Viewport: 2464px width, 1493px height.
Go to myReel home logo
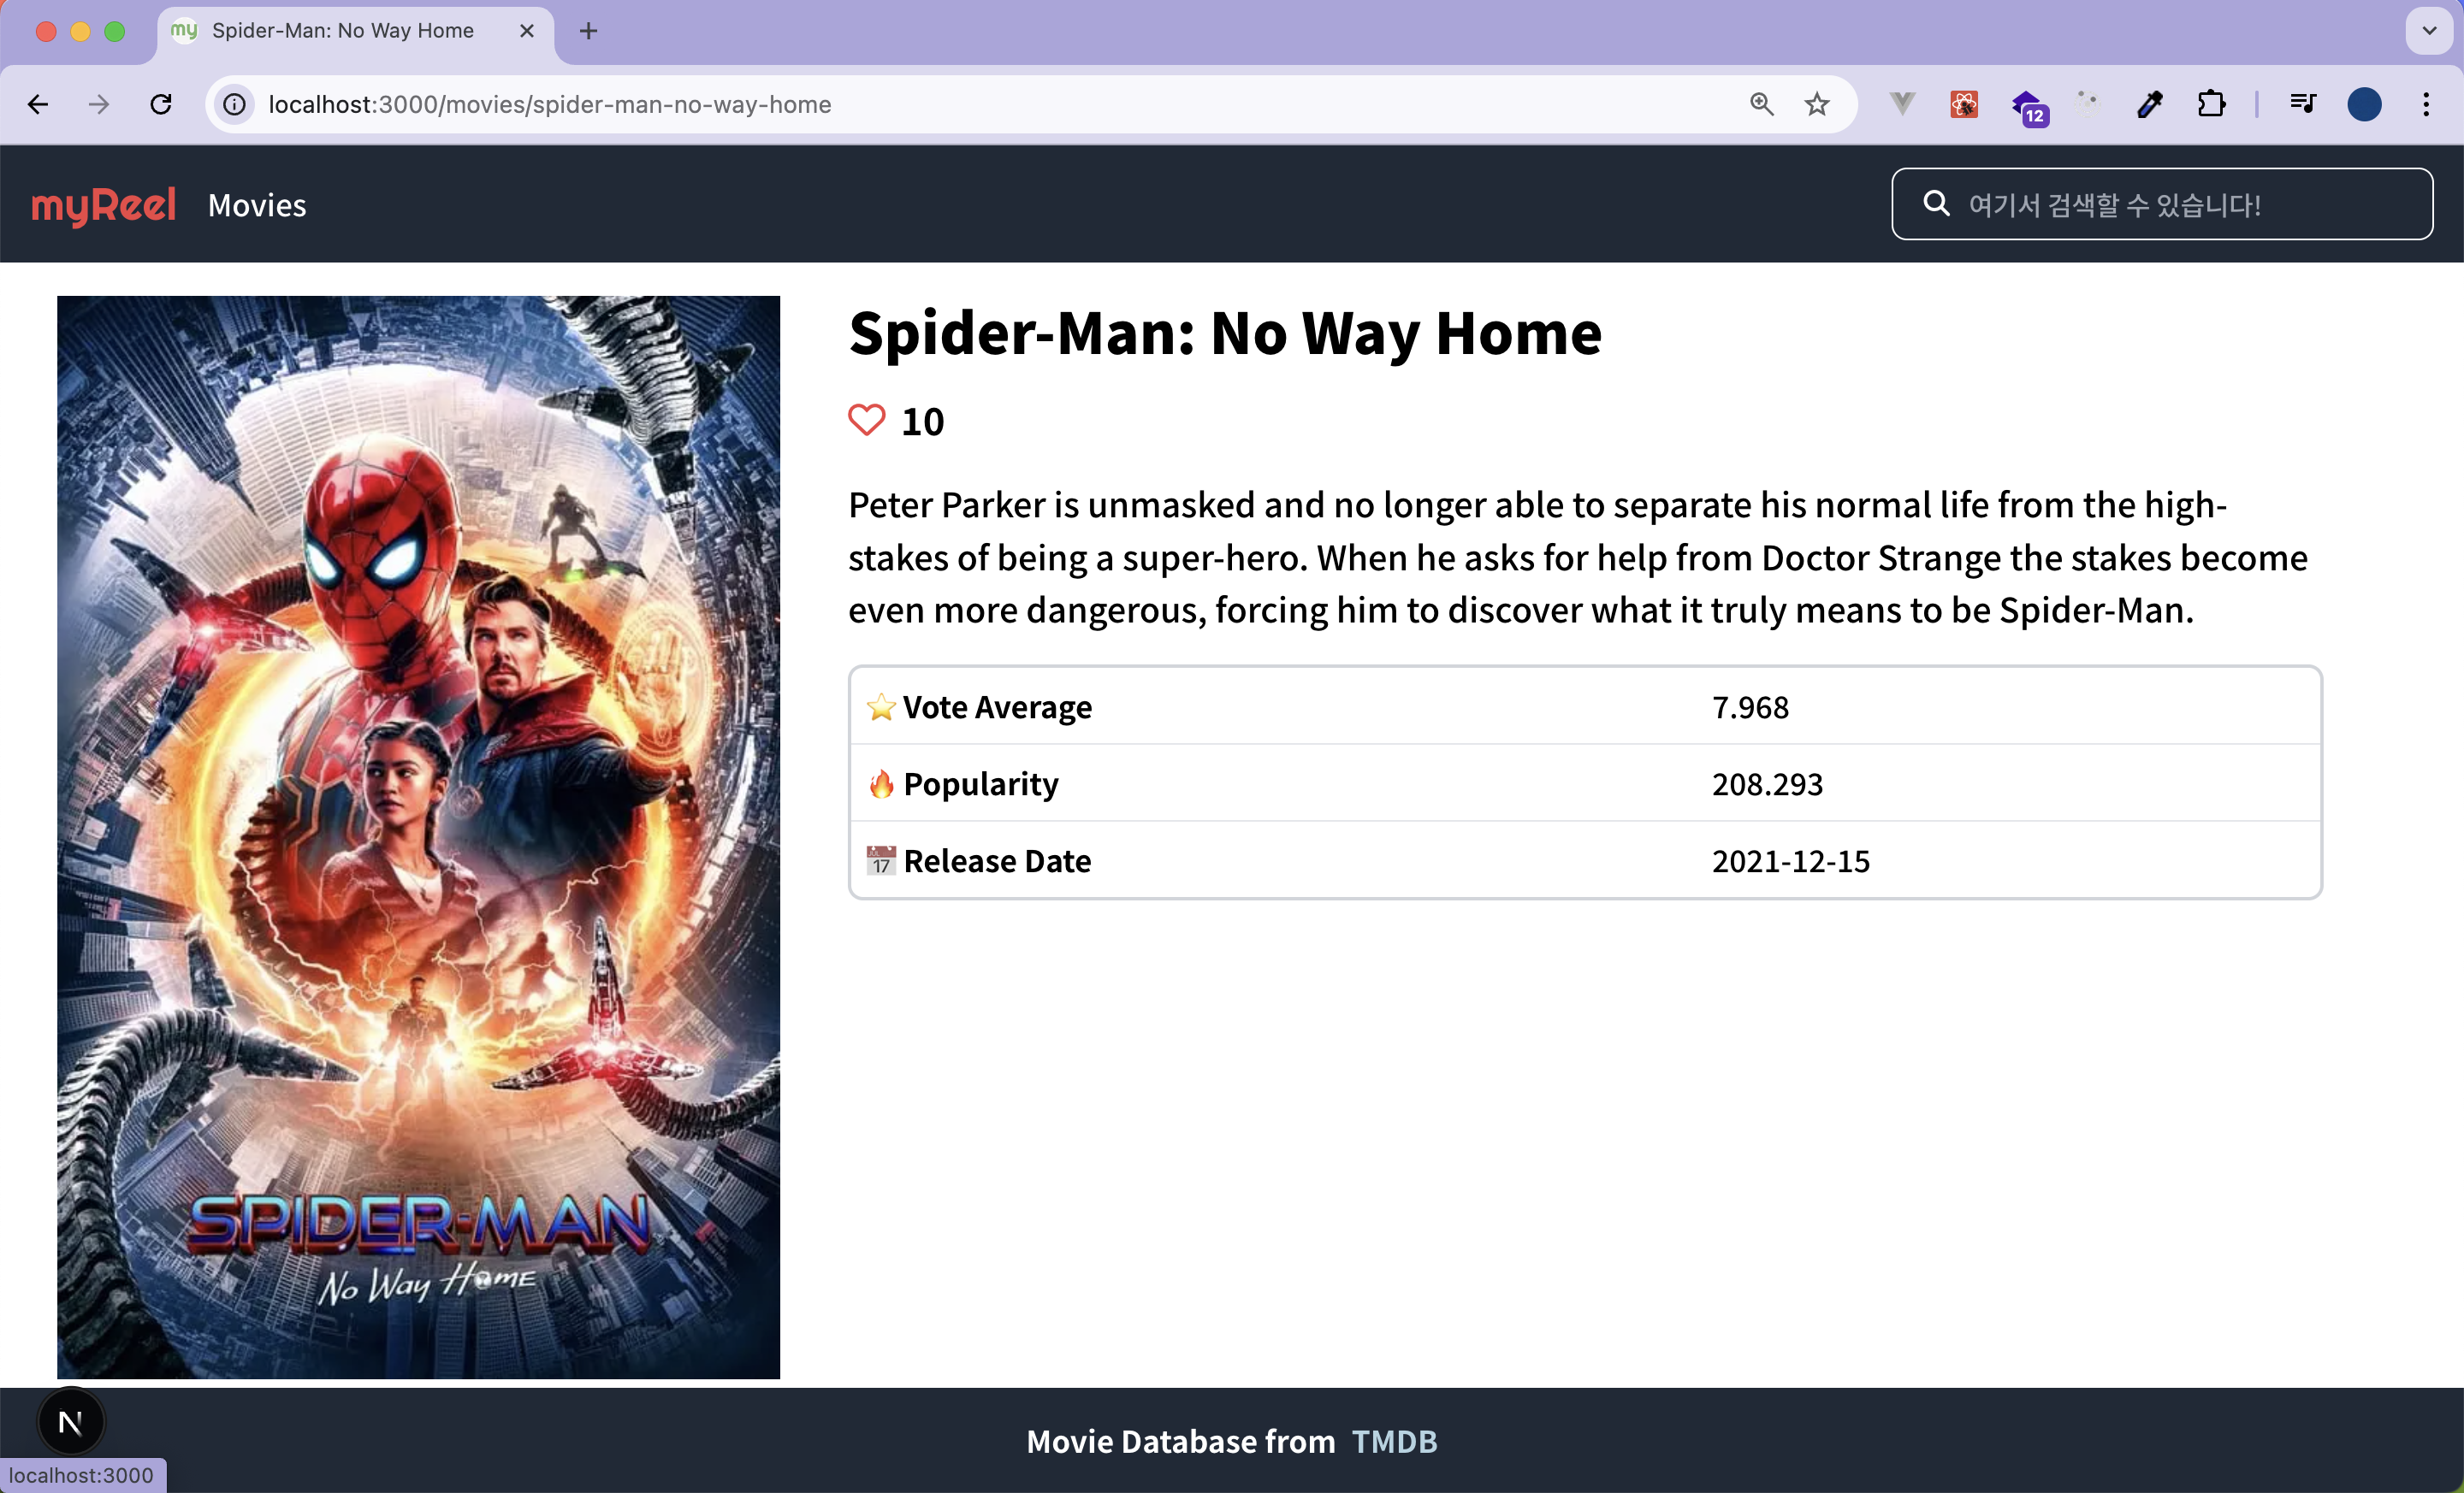[104, 205]
